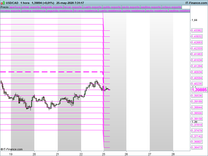
Task: Click the © IT-Finance.com copyright text
Action: [x=11, y=149]
